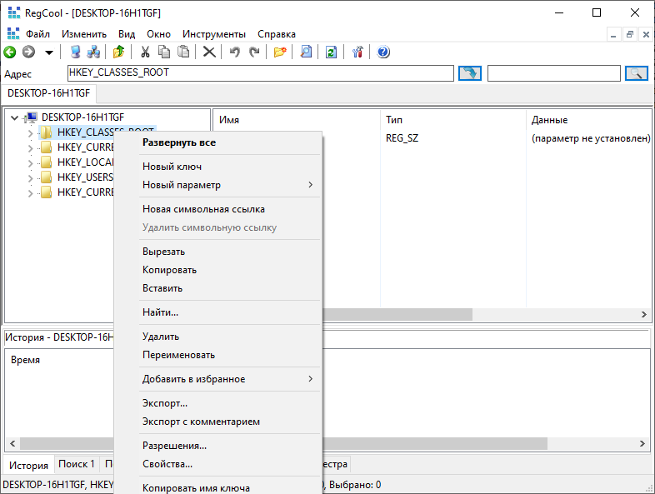Click the green Back navigation arrow

point(10,52)
